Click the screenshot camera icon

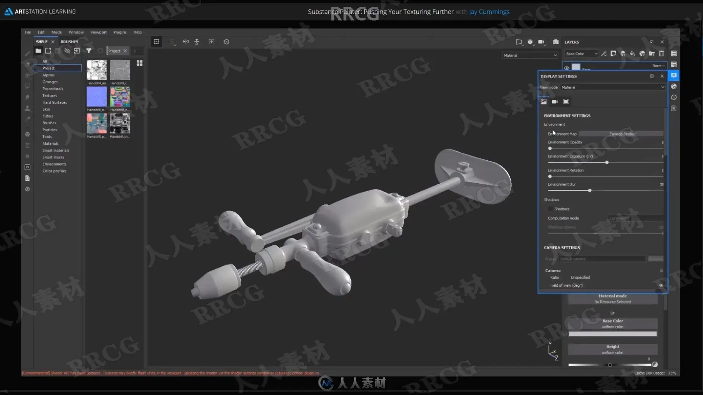pos(555,42)
